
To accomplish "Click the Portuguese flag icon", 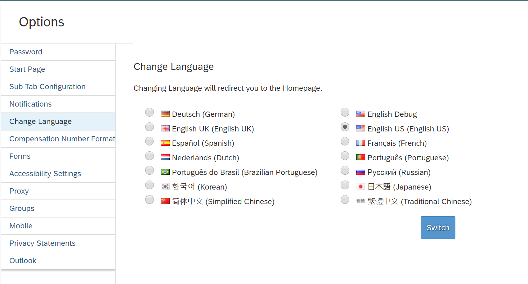I will coord(360,157).
